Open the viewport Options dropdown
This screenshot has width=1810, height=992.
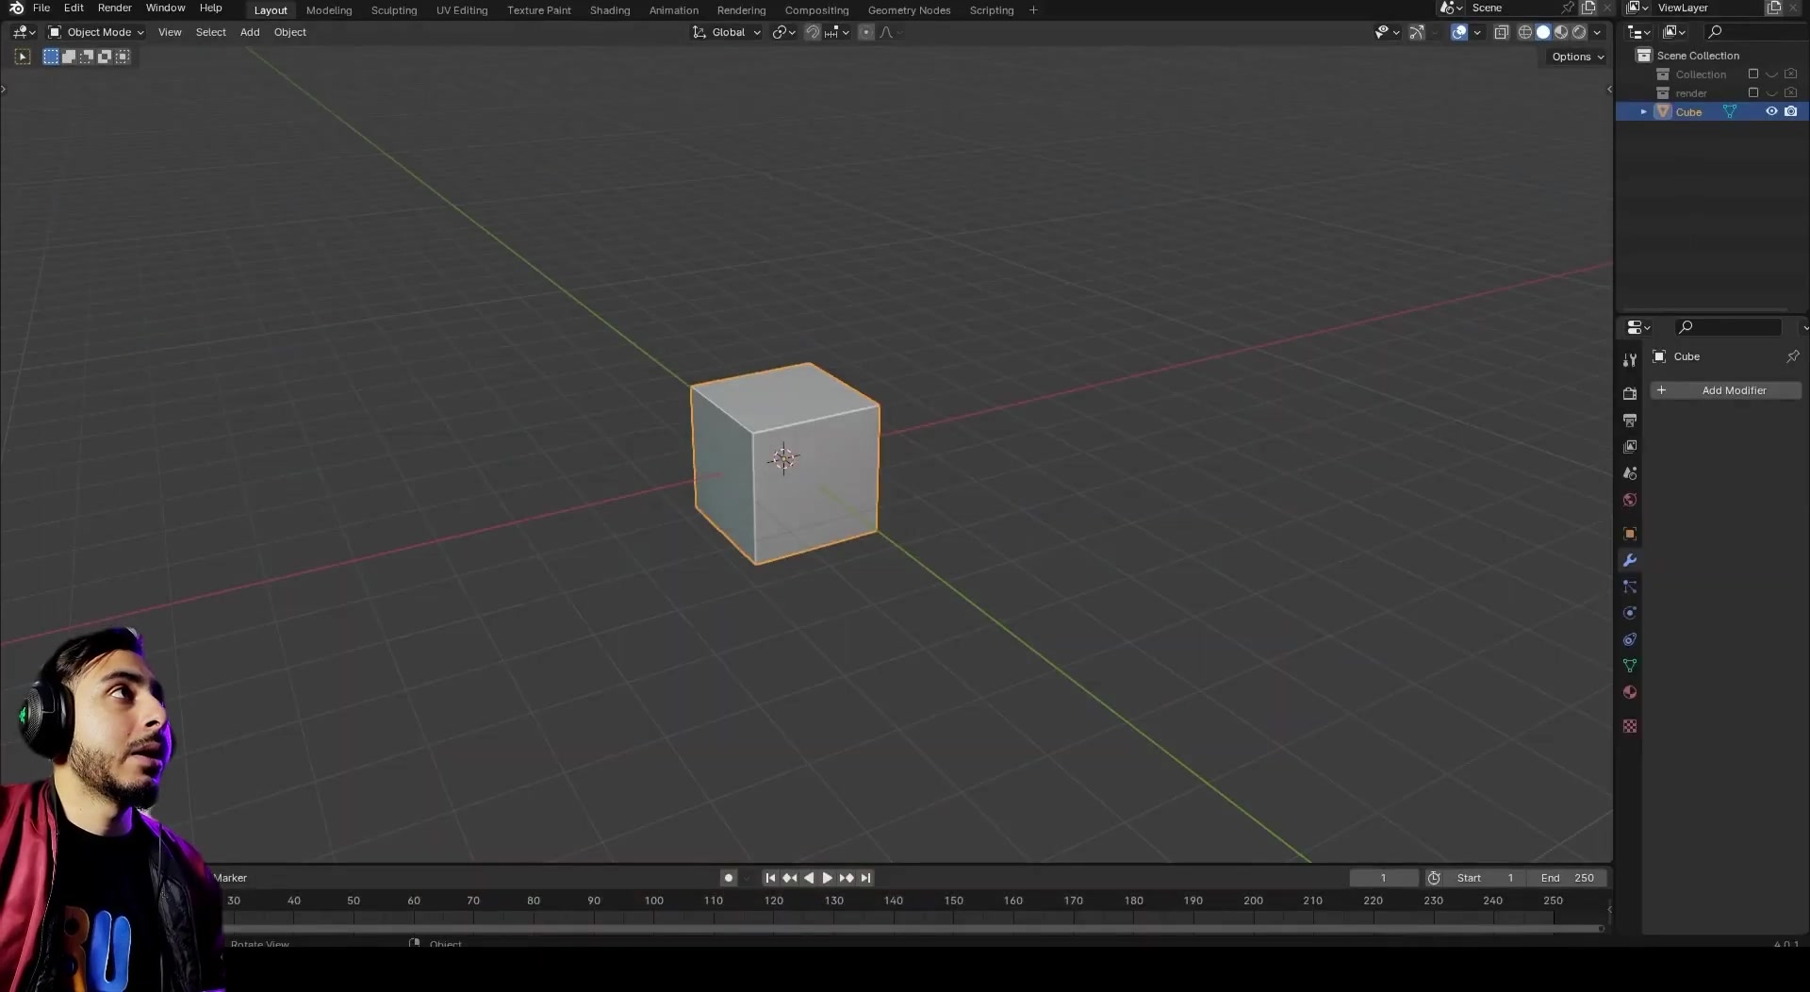tap(1578, 57)
